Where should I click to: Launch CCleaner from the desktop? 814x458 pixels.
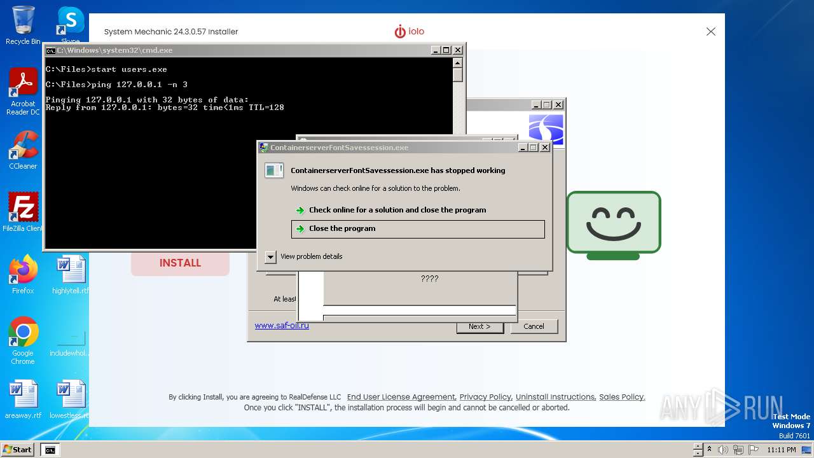(23, 150)
